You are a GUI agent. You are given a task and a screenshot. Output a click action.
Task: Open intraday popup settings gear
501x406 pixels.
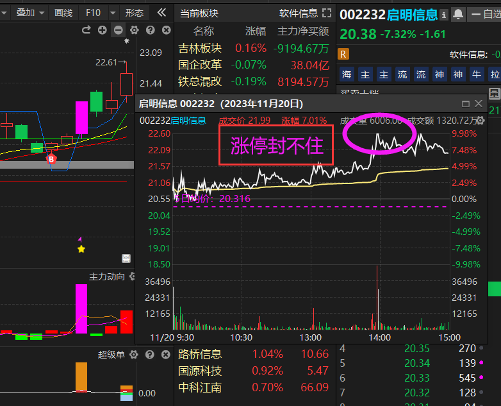480,121
